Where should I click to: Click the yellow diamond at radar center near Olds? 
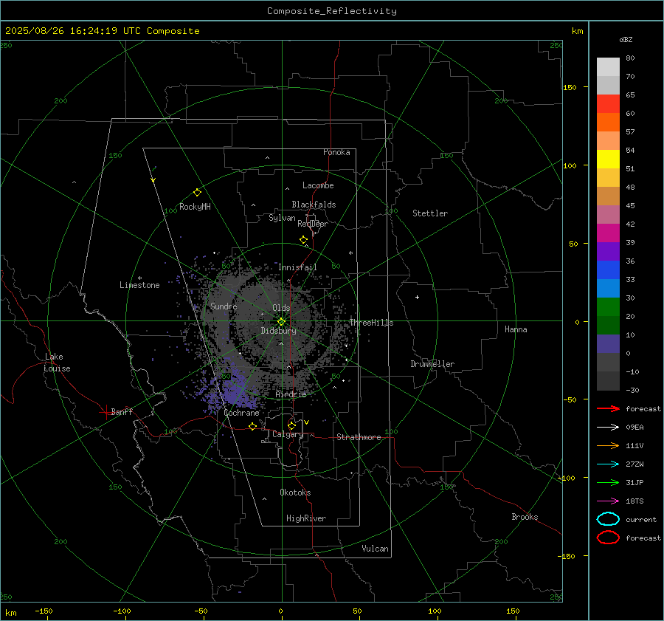(281, 322)
